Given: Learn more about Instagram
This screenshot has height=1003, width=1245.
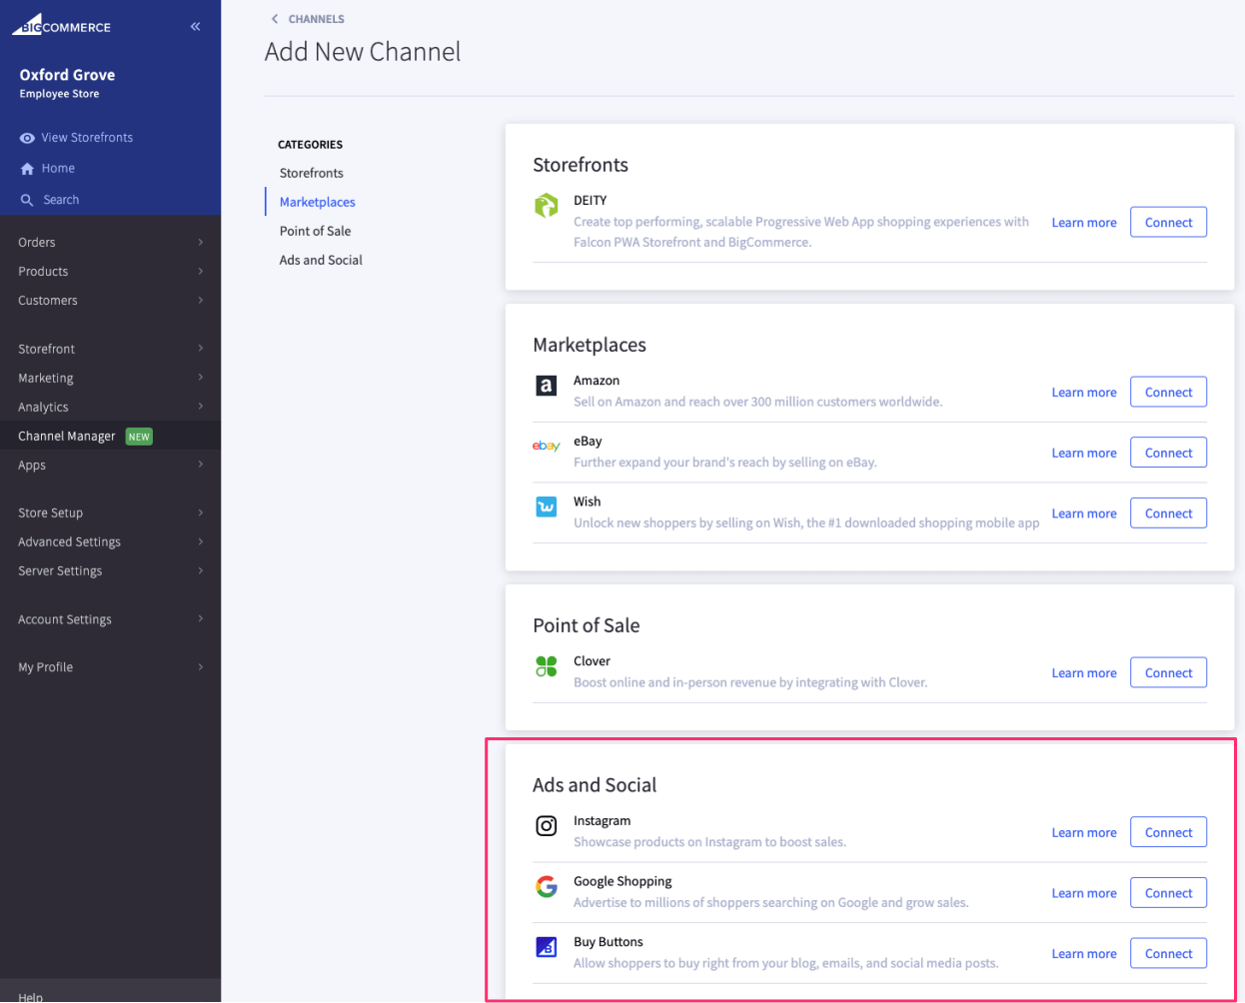Looking at the screenshot, I should 1084,833.
